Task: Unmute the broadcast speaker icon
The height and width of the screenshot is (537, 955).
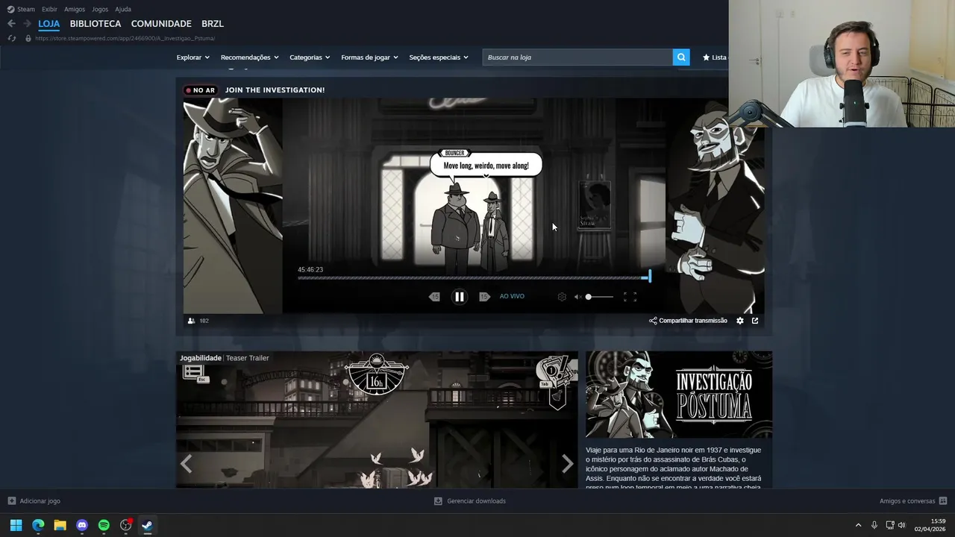Action: pyautogui.click(x=577, y=297)
